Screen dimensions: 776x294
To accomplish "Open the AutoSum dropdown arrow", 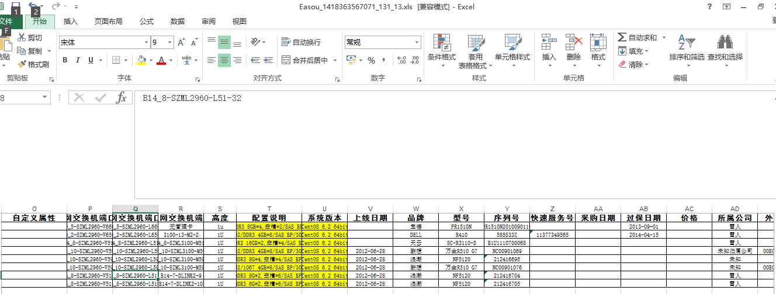I will click(x=664, y=37).
